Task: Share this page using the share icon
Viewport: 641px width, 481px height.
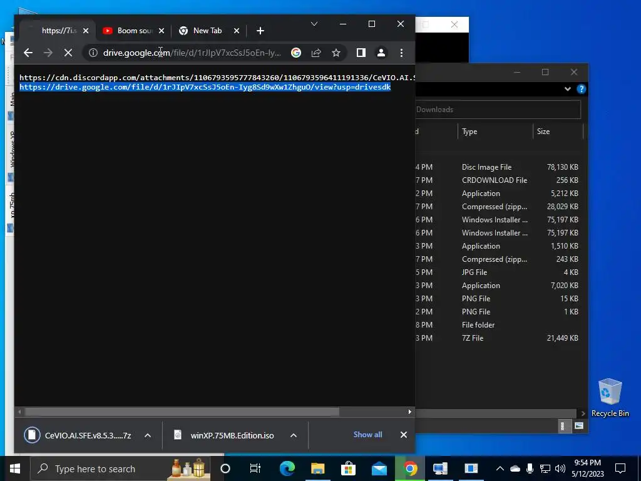Action: (316, 53)
